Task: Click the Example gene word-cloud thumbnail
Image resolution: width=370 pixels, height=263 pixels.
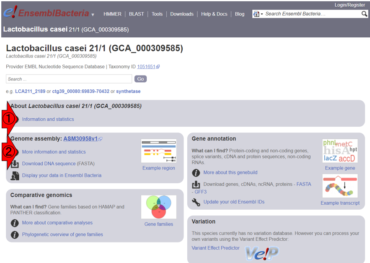Action: pyautogui.click(x=340, y=151)
